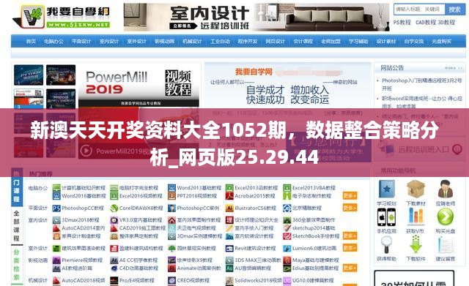The width and height of the screenshot is (469, 286).
Task: Click 更多 button in 电脑办公 row
Action: (350, 196)
